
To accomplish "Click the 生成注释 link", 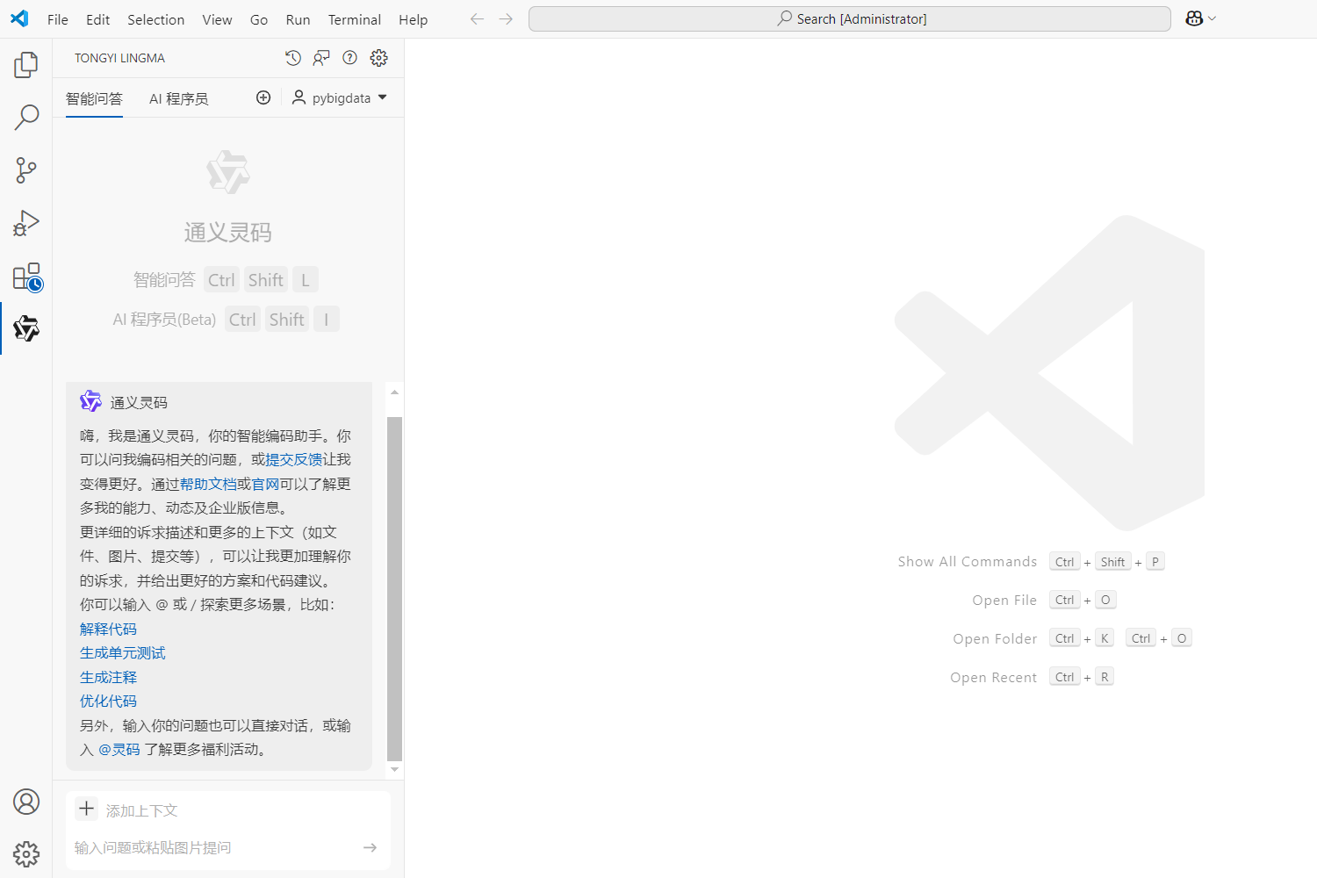I will tap(108, 677).
